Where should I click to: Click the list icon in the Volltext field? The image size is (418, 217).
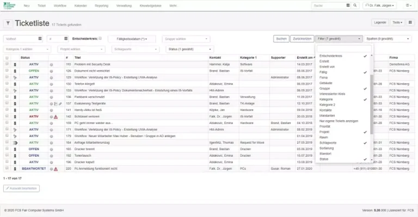click(40, 39)
